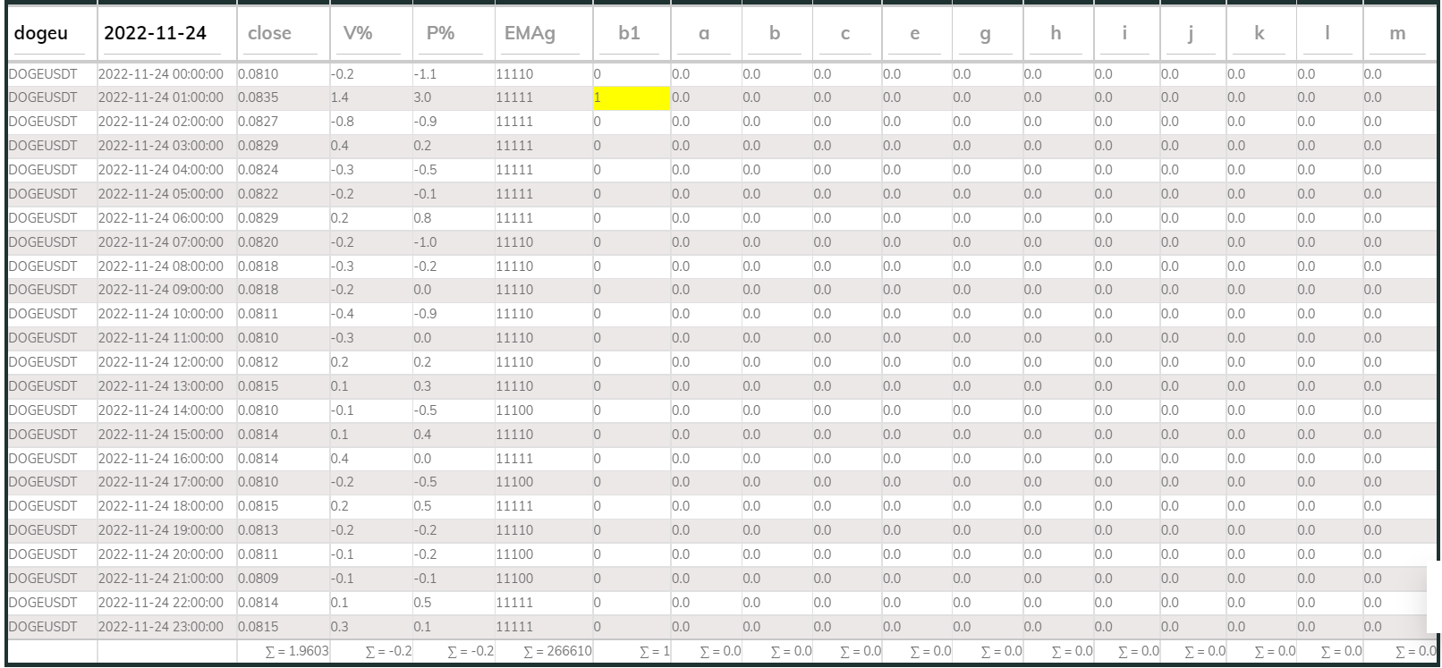Click the b1 column filter input
The image size is (1442, 668).
(x=631, y=34)
